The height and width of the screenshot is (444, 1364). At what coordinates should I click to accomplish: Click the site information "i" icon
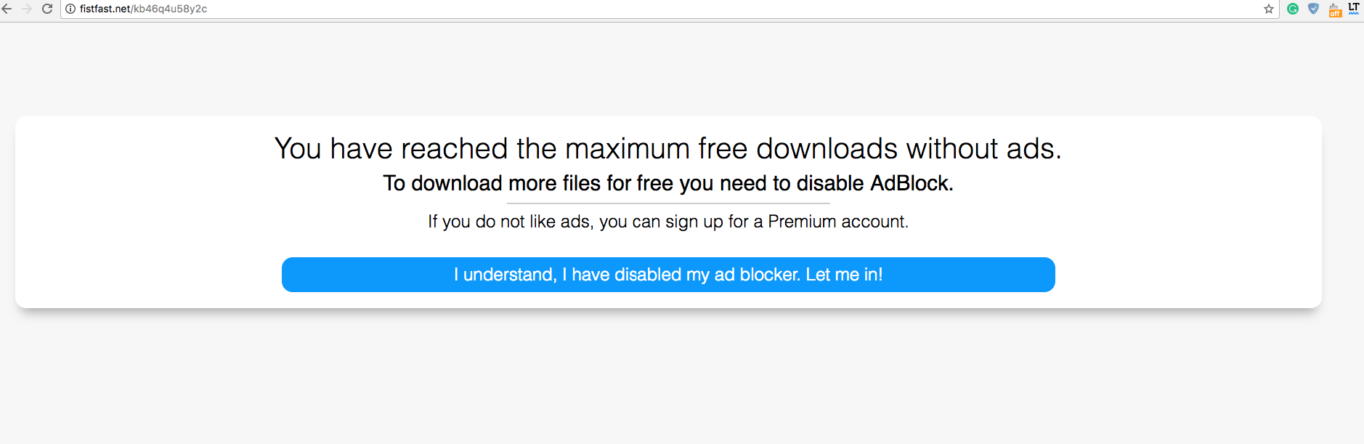[69, 9]
